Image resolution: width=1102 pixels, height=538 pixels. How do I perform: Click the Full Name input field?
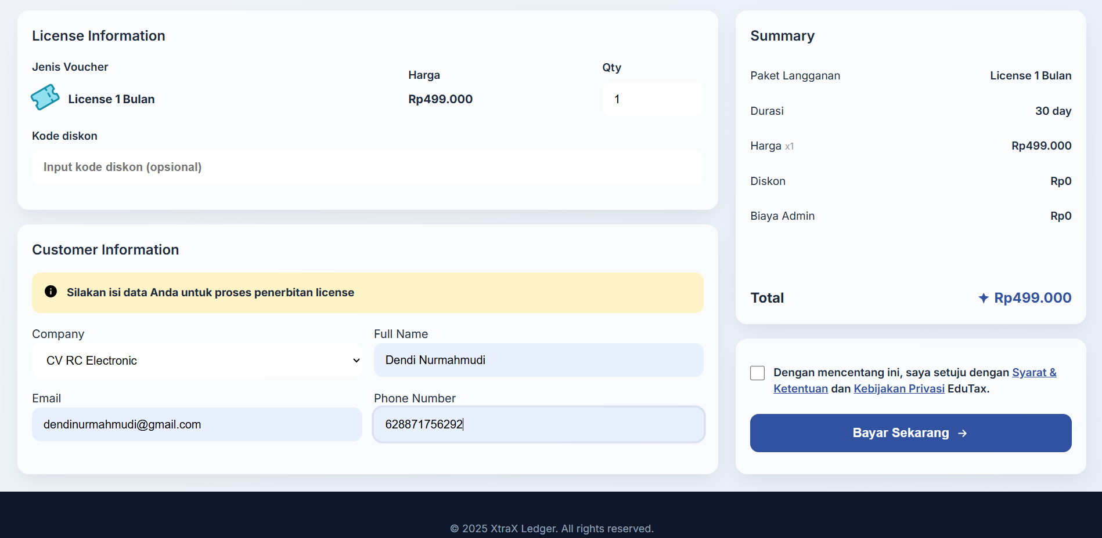pyautogui.click(x=538, y=360)
